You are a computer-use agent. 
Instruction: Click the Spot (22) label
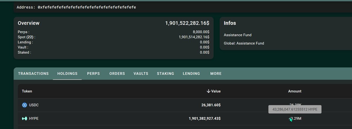point(26,37)
